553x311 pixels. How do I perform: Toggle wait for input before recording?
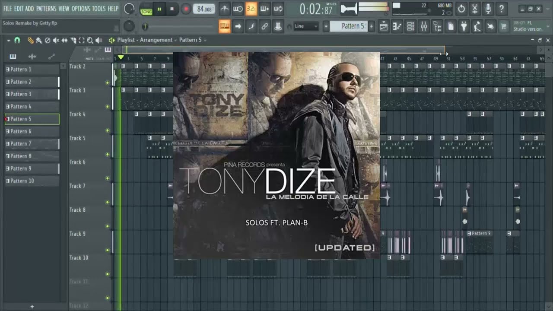click(238, 9)
